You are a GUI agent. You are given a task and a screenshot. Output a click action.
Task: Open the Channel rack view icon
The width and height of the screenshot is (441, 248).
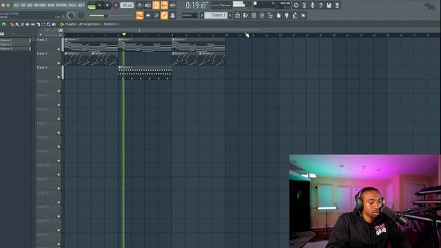254,15
